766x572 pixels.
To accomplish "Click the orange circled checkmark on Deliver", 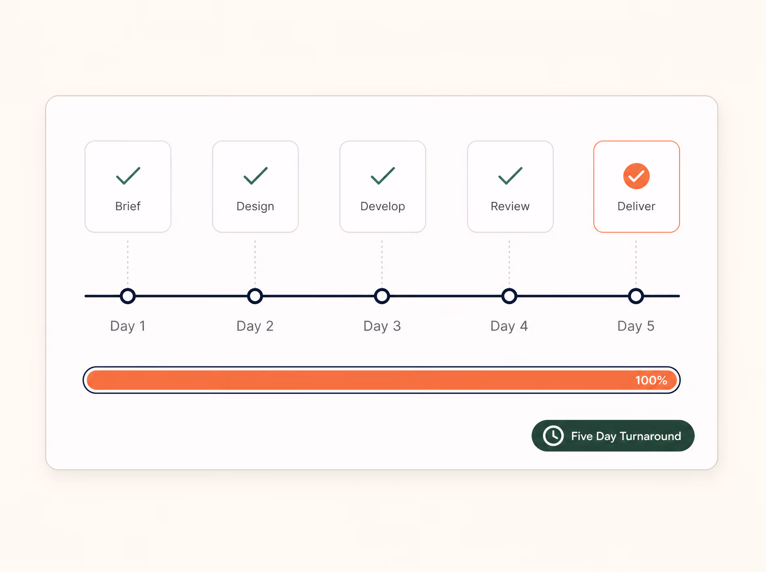I will click(636, 176).
